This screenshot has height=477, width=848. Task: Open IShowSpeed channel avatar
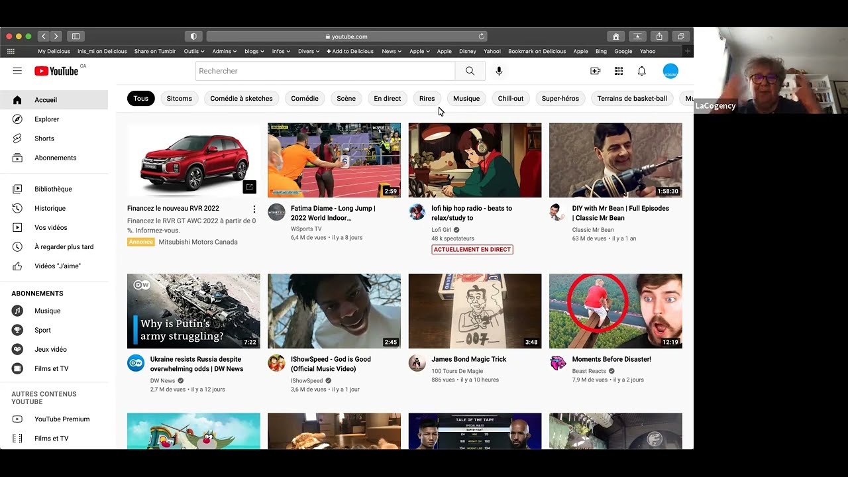click(x=276, y=363)
